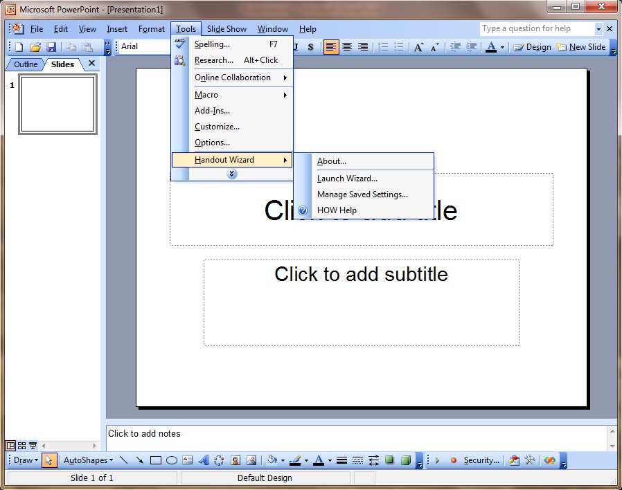Click the Open folder icon
The height and width of the screenshot is (490, 622).
35,47
